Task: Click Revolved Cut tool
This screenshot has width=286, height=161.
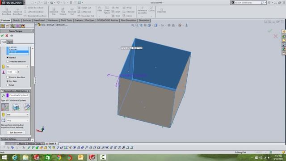Action: (x=72, y=11)
